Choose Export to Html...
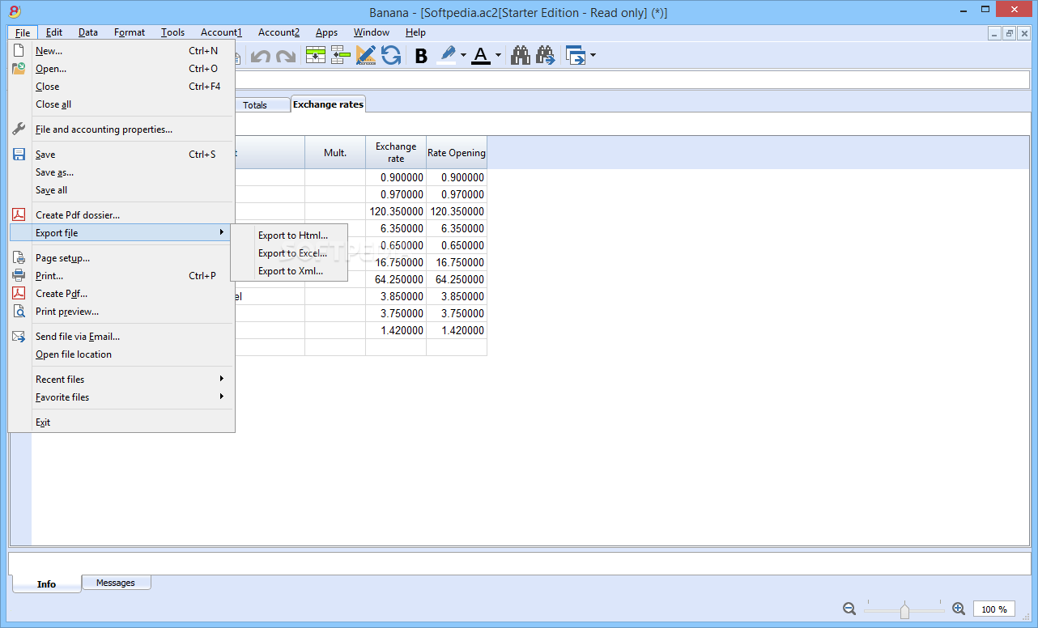 293,235
